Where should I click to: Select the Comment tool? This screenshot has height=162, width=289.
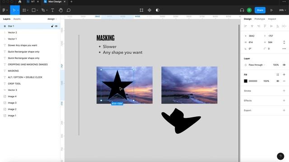click(x=69, y=10)
